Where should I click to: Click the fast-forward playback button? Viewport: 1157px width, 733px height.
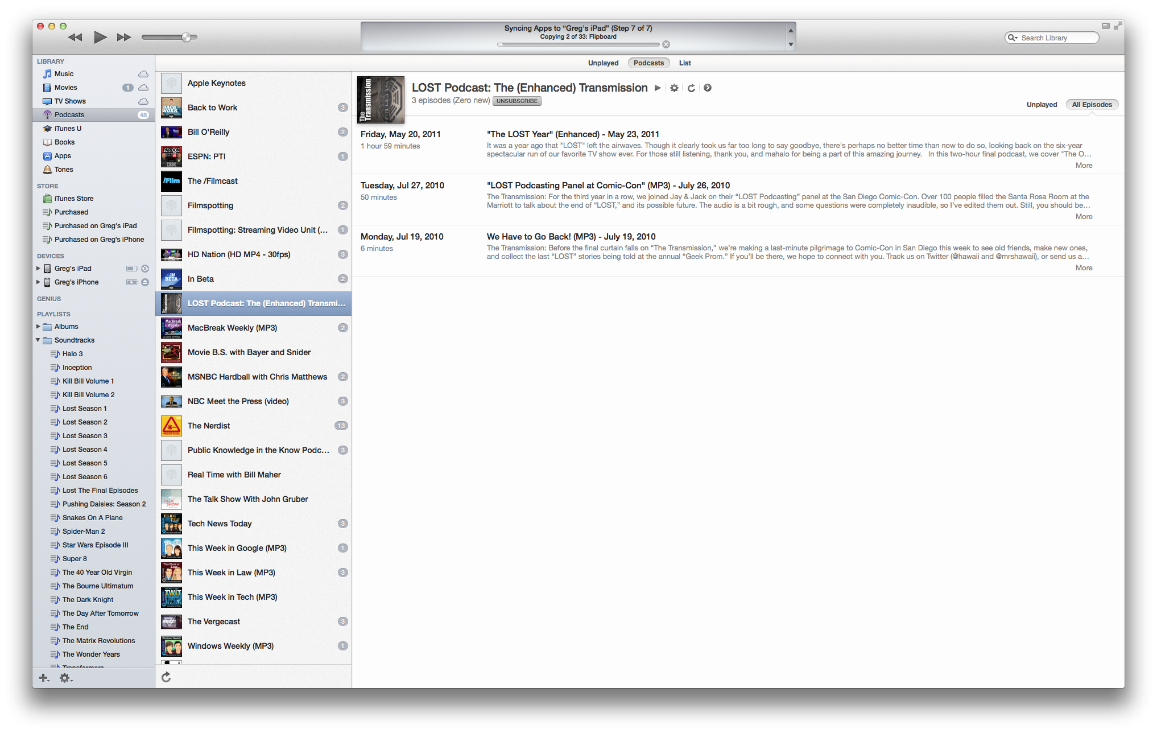124,38
